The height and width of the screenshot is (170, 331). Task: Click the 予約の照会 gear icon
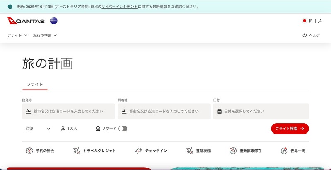tap(29, 151)
